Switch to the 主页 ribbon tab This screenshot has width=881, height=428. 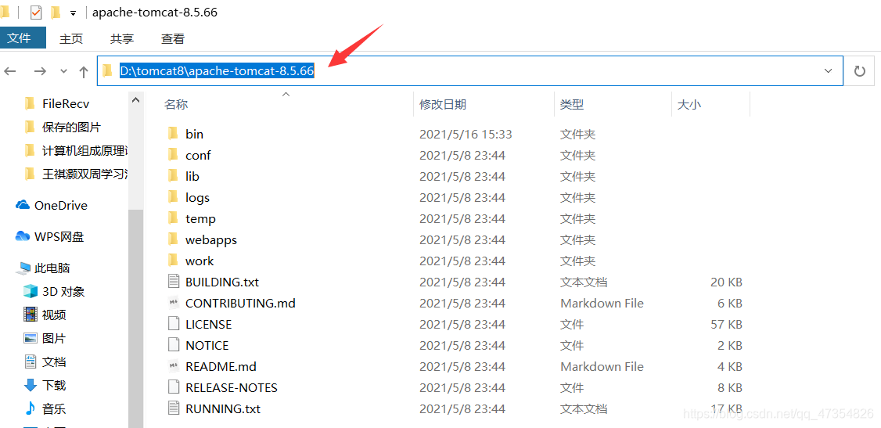click(71, 39)
